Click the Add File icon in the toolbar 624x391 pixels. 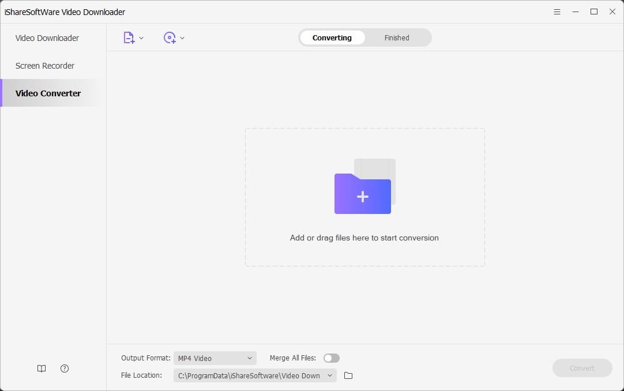(128, 37)
